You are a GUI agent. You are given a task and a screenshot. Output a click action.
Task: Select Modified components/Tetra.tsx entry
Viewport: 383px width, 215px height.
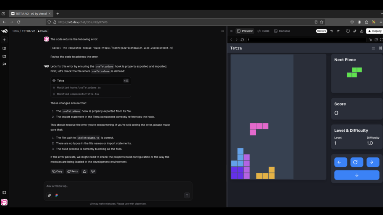[x=78, y=94]
